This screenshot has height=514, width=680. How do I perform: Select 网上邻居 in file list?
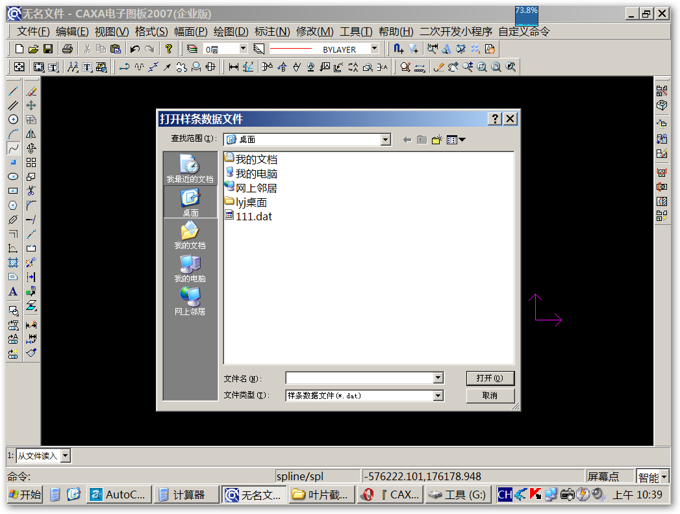pos(251,188)
